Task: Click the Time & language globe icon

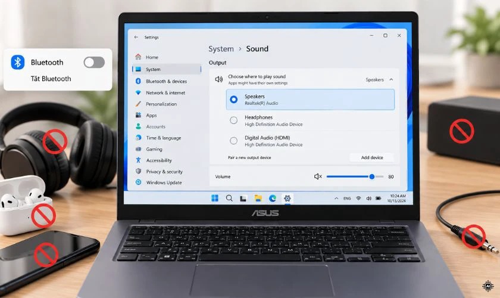Action: coord(138,137)
